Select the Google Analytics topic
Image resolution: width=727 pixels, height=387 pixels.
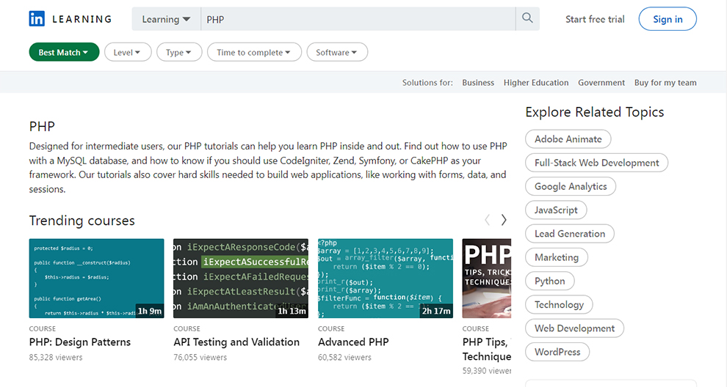[571, 186]
